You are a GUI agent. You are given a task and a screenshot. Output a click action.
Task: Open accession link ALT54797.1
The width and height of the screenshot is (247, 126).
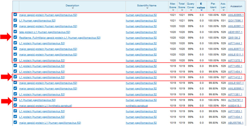pyautogui.click(x=236, y=100)
